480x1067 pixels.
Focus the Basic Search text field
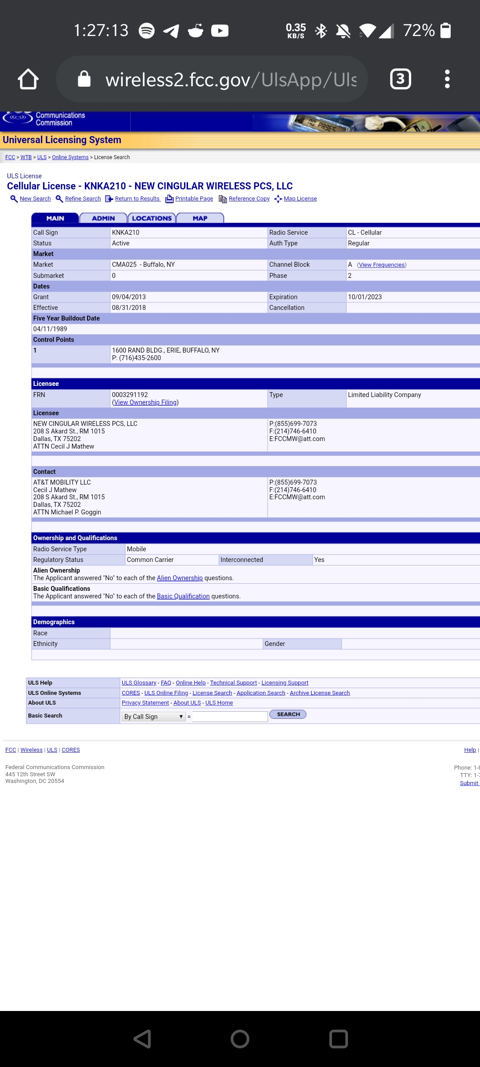point(230,717)
